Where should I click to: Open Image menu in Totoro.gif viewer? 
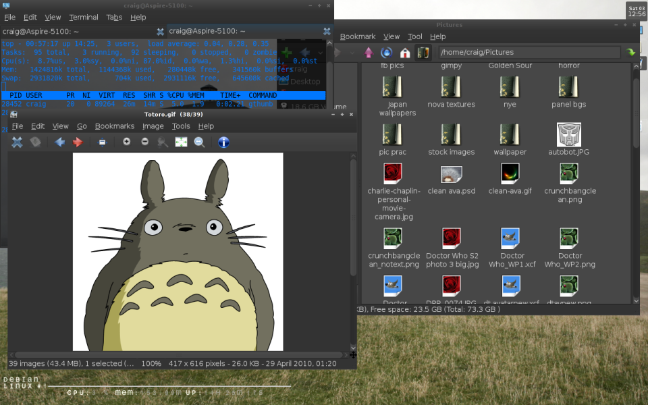point(153,126)
